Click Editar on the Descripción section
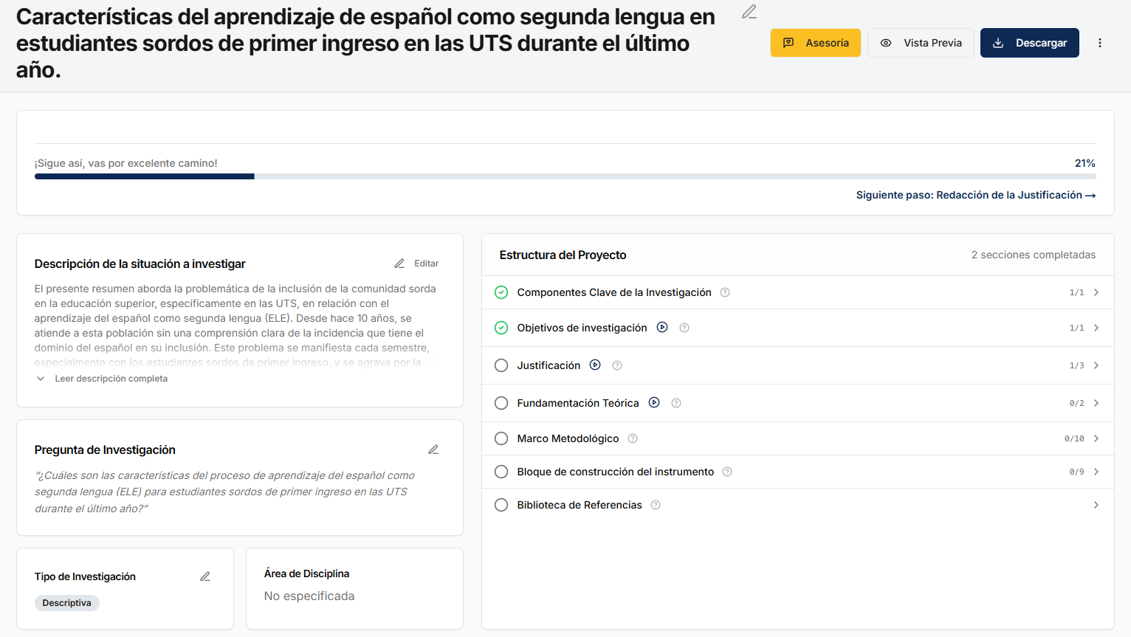Screen dimensions: 1131x637 416,264
